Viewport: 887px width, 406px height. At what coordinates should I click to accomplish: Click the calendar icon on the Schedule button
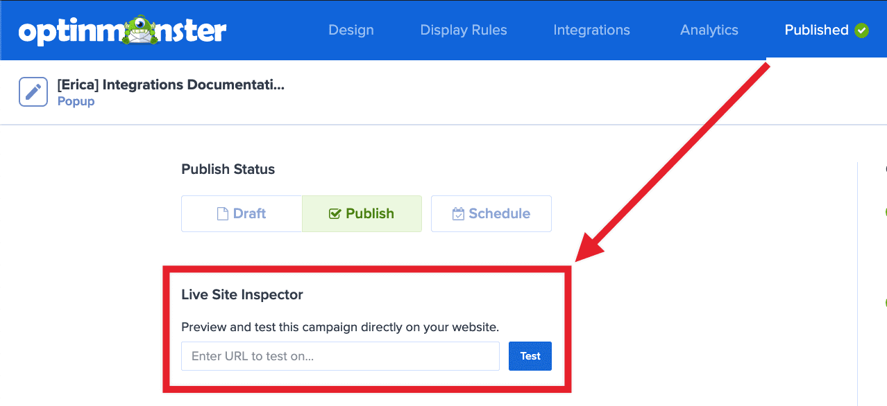(458, 213)
